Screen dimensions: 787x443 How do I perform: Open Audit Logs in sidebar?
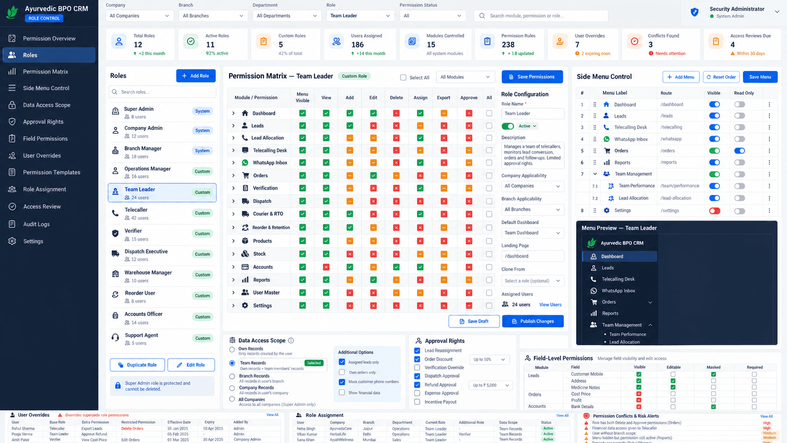(x=49, y=224)
